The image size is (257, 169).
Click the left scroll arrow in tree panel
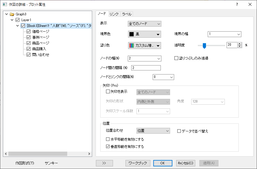click(6, 154)
